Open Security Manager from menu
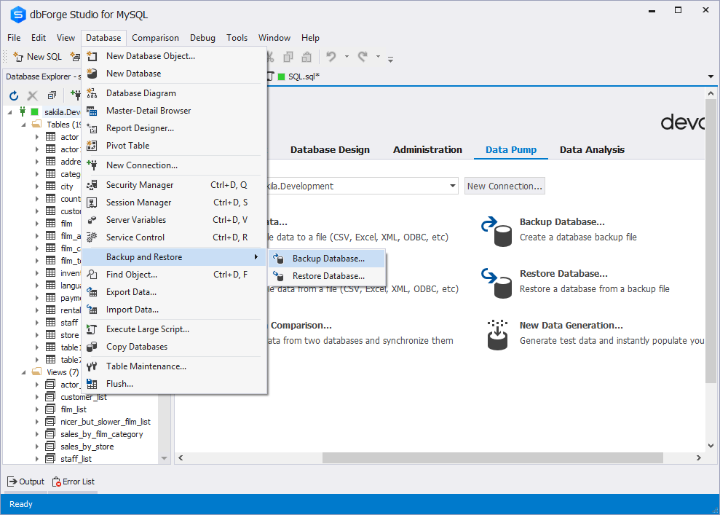The width and height of the screenshot is (720, 515). (x=175, y=185)
